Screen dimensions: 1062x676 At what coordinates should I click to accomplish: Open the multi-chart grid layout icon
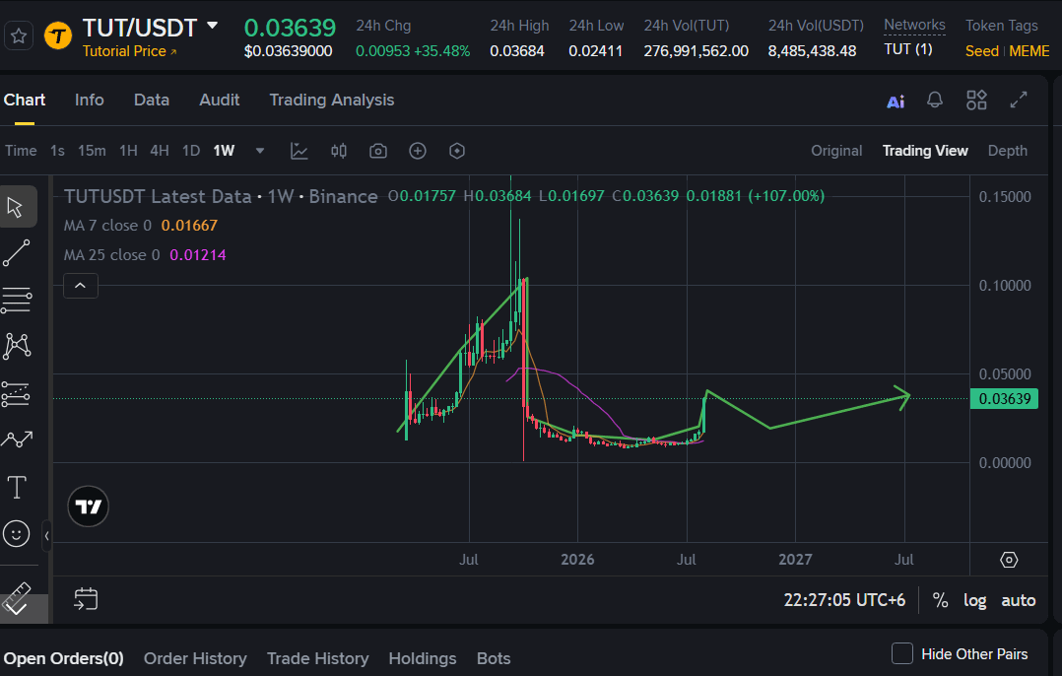(x=976, y=101)
